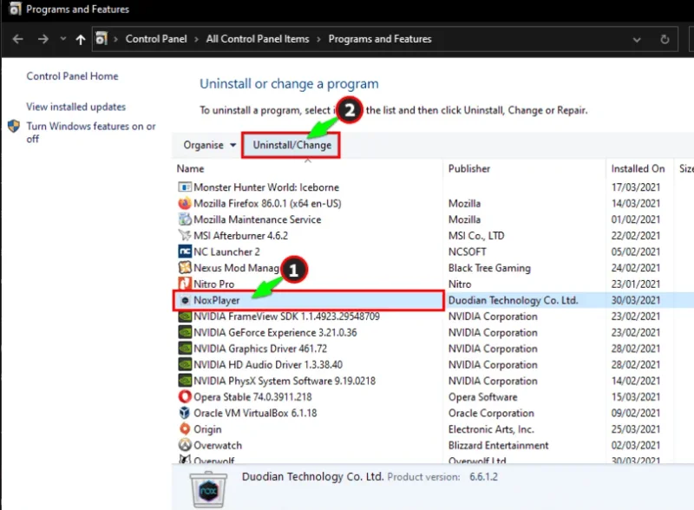Select Opera Stable 74.0.3911.218 name
Image resolution: width=694 pixels, height=510 pixels.
pos(252,397)
